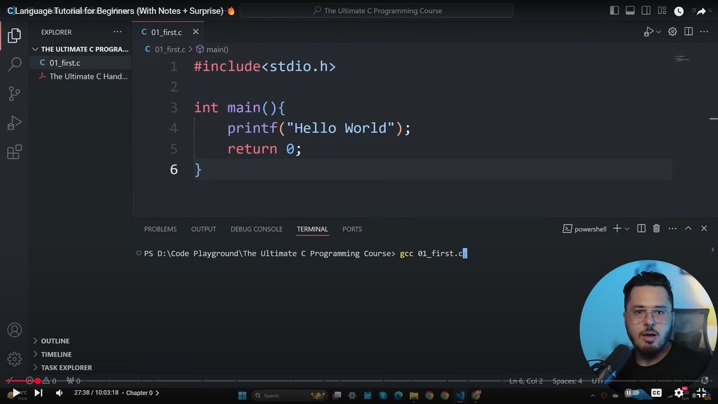Switch to the DEBUG CONSOLE tab
The height and width of the screenshot is (404, 718).
pos(256,229)
